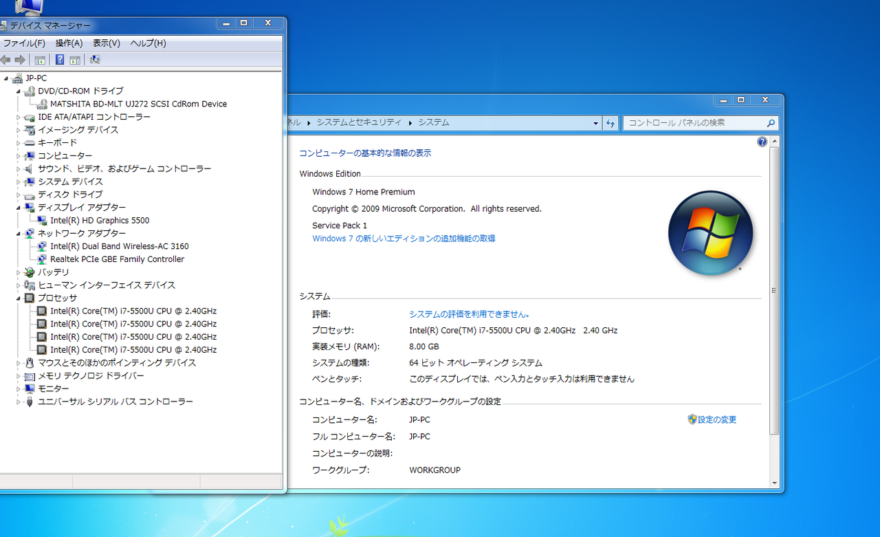Open the address bar history dropdown arrow
This screenshot has width=880, height=537.
pyautogui.click(x=596, y=123)
